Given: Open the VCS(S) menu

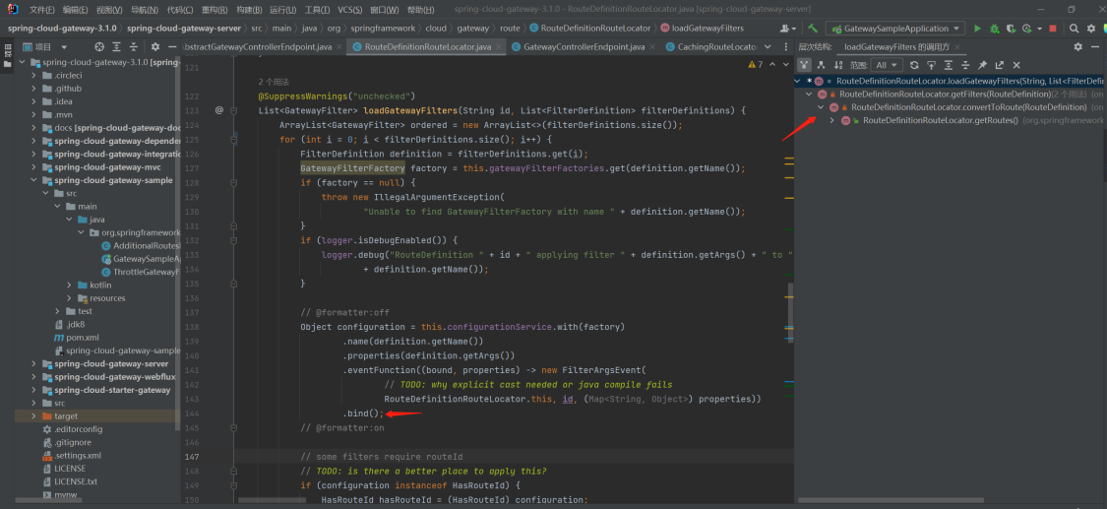Looking at the screenshot, I should click(350, 10).
